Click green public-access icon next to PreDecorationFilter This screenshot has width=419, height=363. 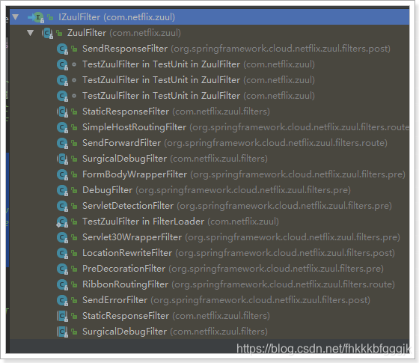tap(74, 269)
